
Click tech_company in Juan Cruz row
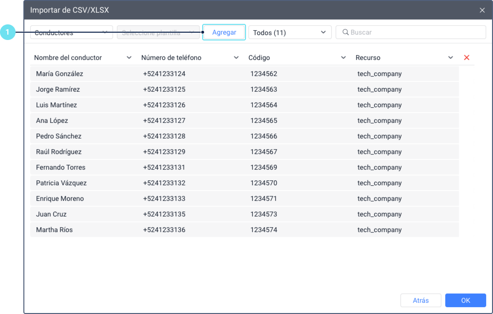tap(379, 215)
